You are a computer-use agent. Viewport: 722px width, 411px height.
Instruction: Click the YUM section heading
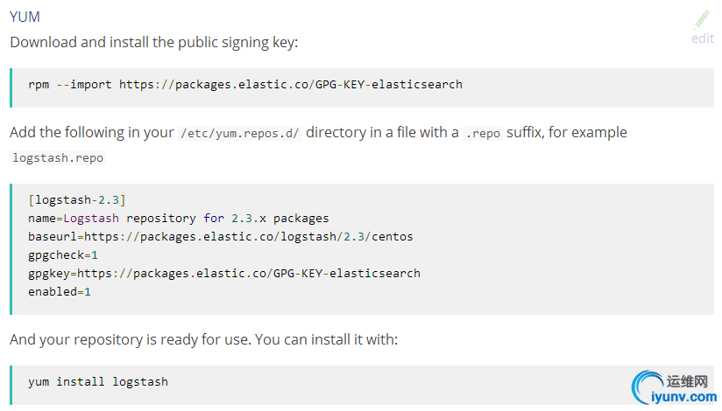coord(25,17)
